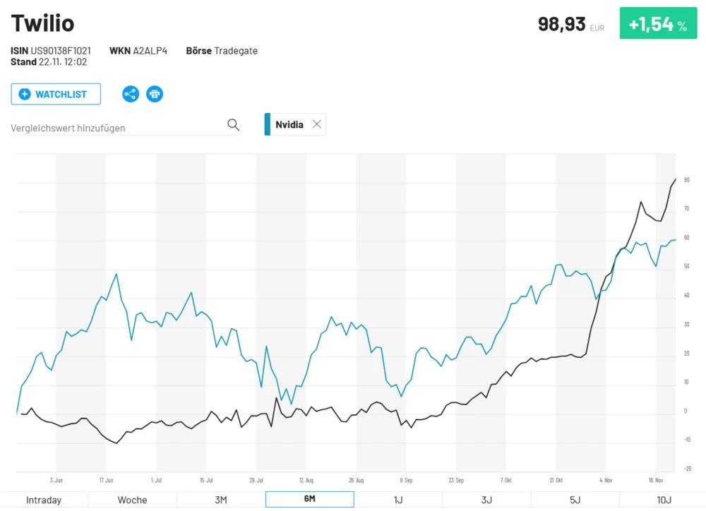The width and height of the screenshot is (706, 511).
Task: Choose the 5J time range
Action: pos(575,500)
